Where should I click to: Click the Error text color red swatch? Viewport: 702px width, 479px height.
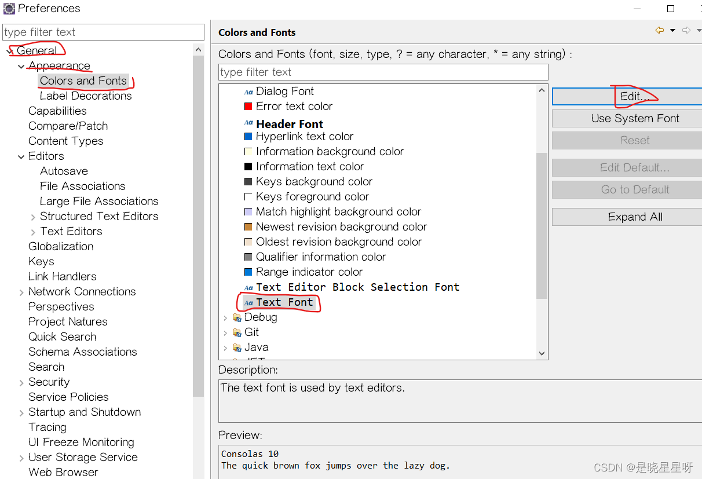pos(248,107)
